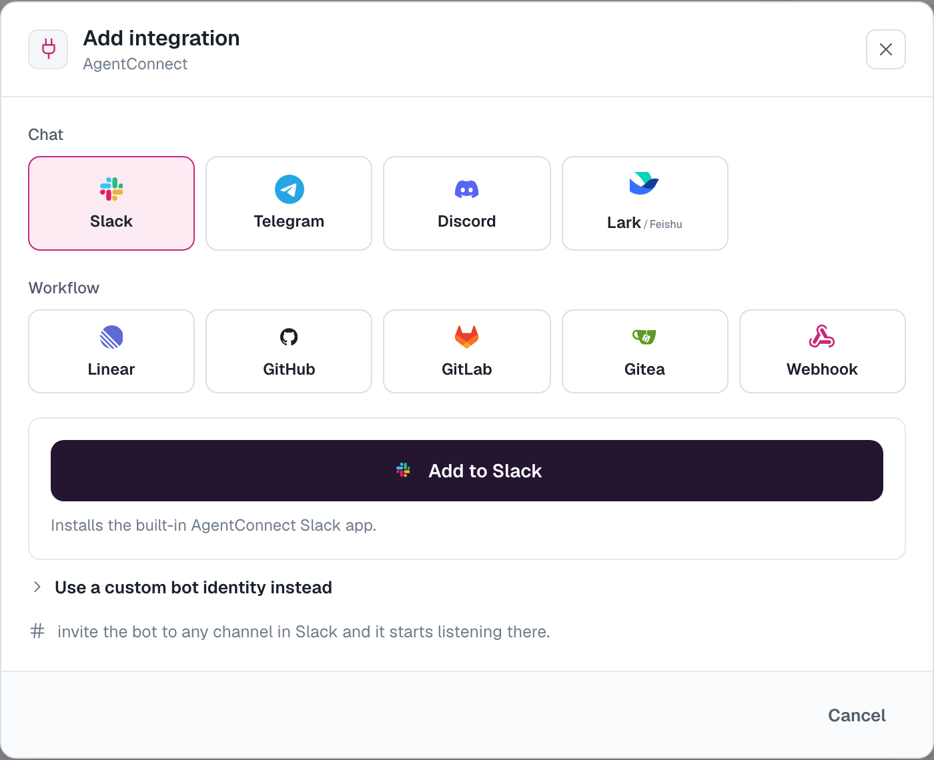This screenshot has height=760, width=934.
Task: Select the Slack chat integration card
Action: 111,203
